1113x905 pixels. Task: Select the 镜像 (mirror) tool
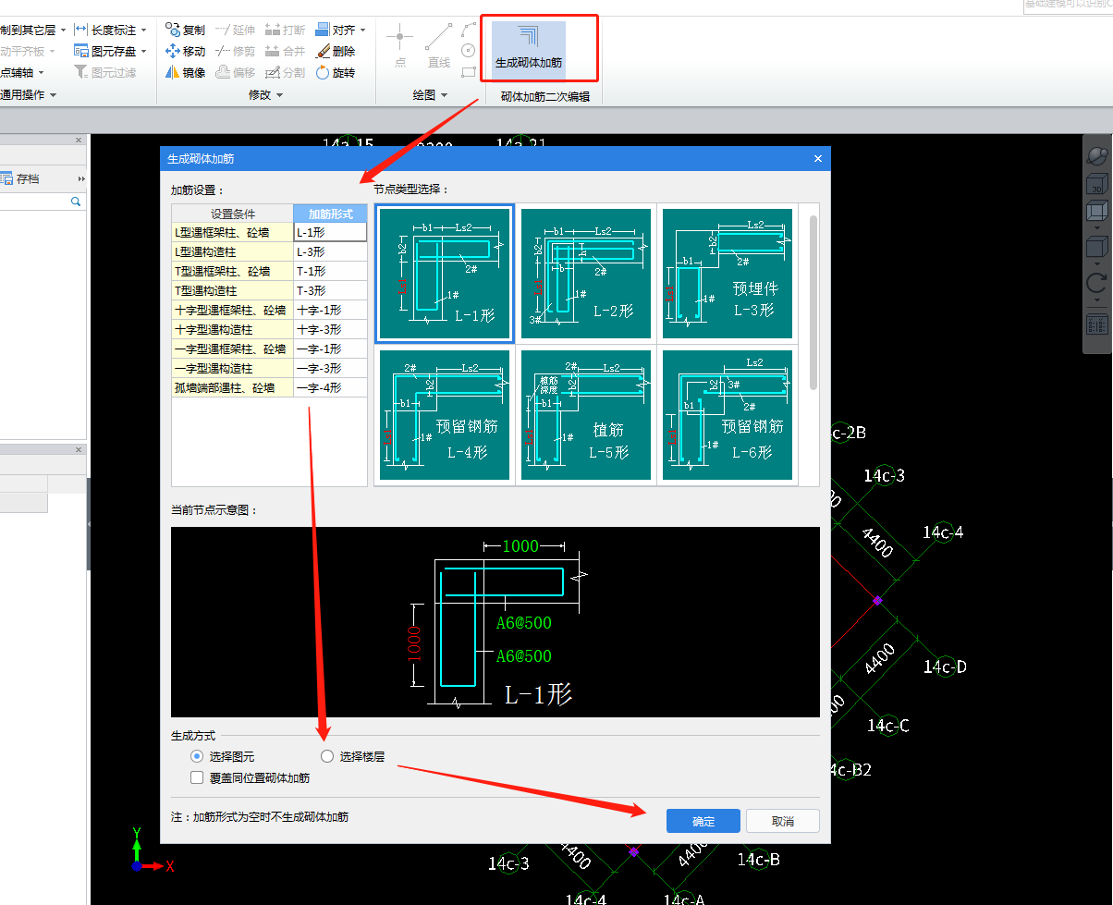[x=185, y=73]
